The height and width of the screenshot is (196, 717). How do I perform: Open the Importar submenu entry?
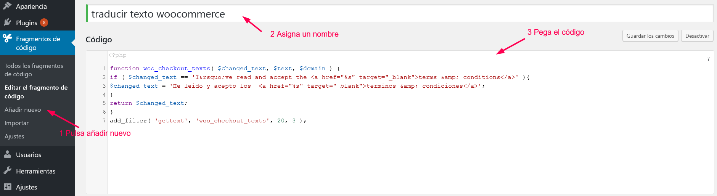[x=16, y=123]
